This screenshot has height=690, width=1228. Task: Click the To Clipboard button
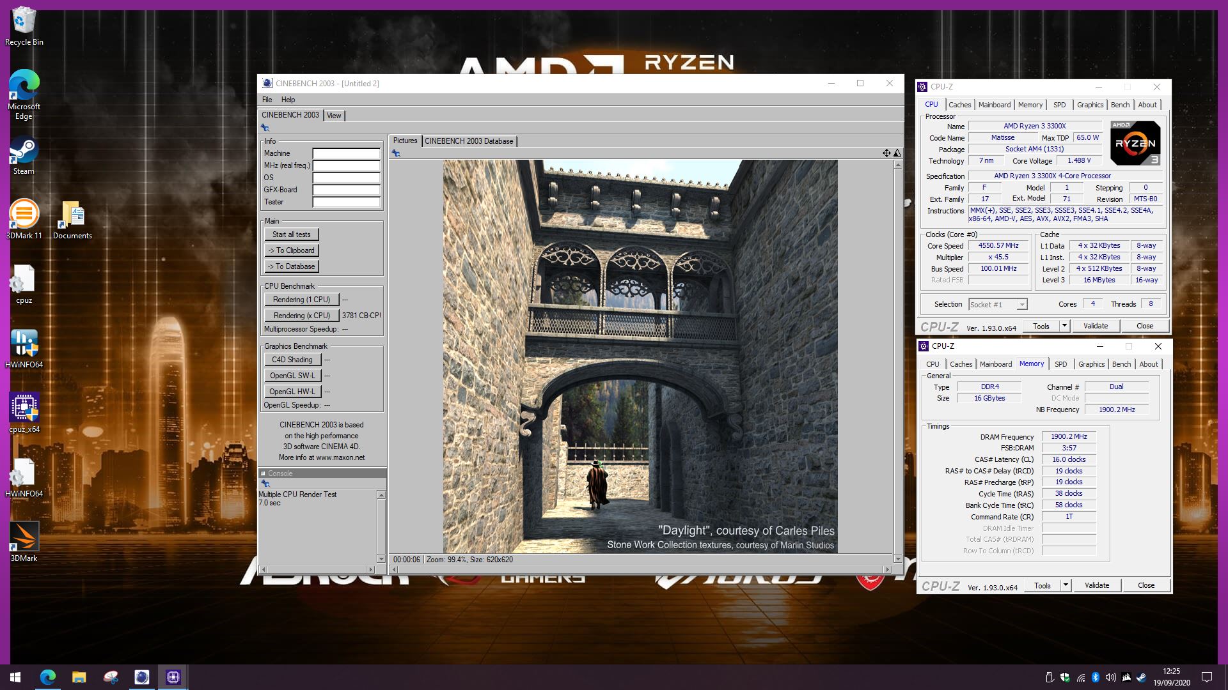pos(291,250)
